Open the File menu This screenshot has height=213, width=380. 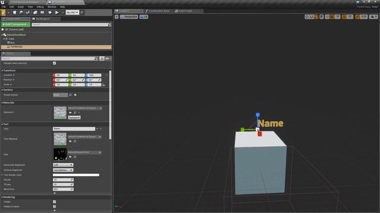pos(4,7)
